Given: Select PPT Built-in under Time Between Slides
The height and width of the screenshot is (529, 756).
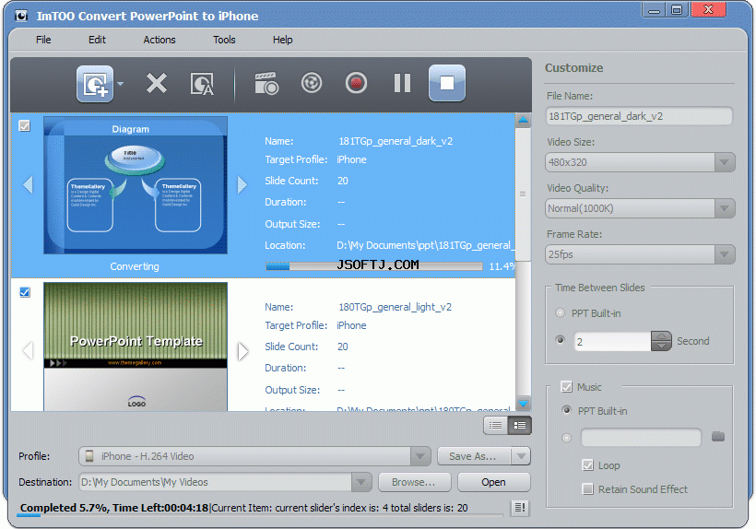Looking at the screenshot, I should point(560,312).
